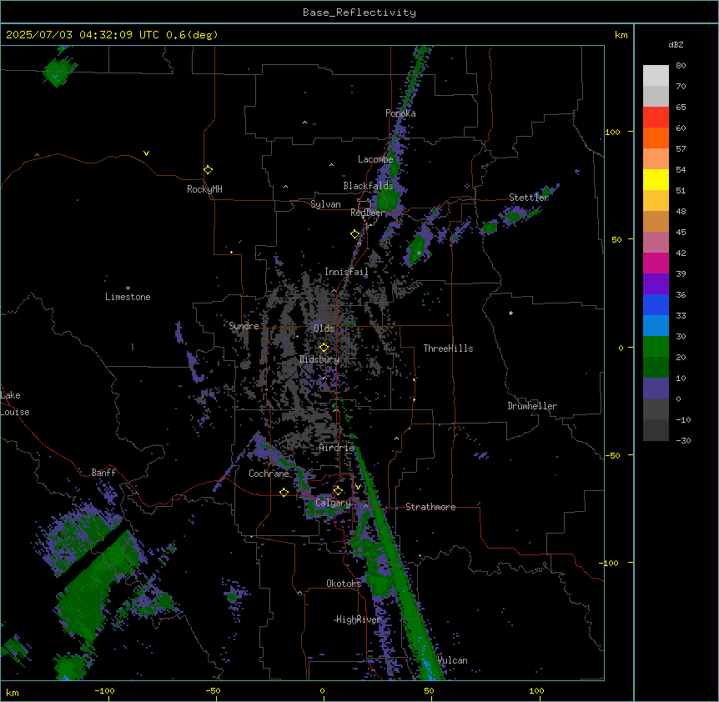Click the dBZ legend heading
Viewport: 719px width, 702px height.
676,45
